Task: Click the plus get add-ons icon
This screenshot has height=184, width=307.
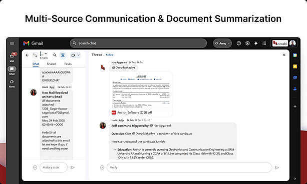Action: (x=295, y=106)
